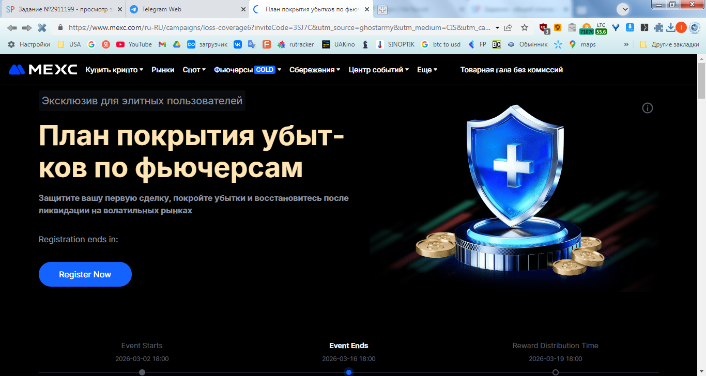Screen dimensions: 706x376
Task: View site security info via the padlock
Action: pyautogui.click(x=60, y=27)
